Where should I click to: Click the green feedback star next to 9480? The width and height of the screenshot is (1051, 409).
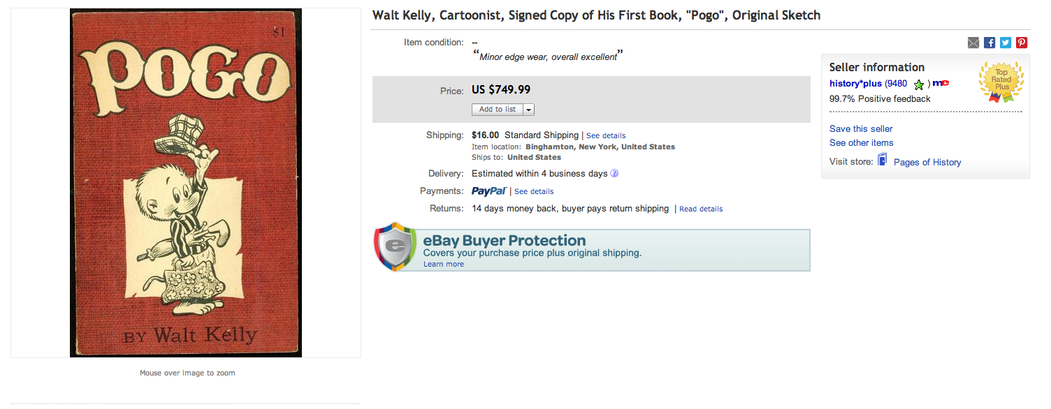tap(919, 84)
